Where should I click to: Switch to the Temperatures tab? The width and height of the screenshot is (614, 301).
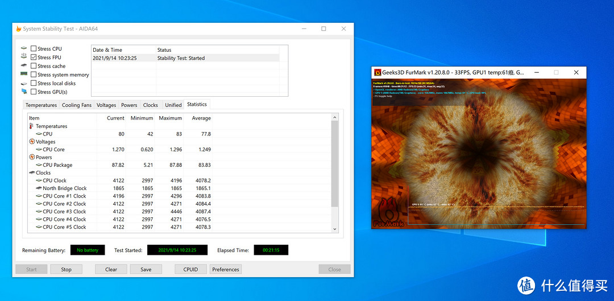[x=41, y=105]
